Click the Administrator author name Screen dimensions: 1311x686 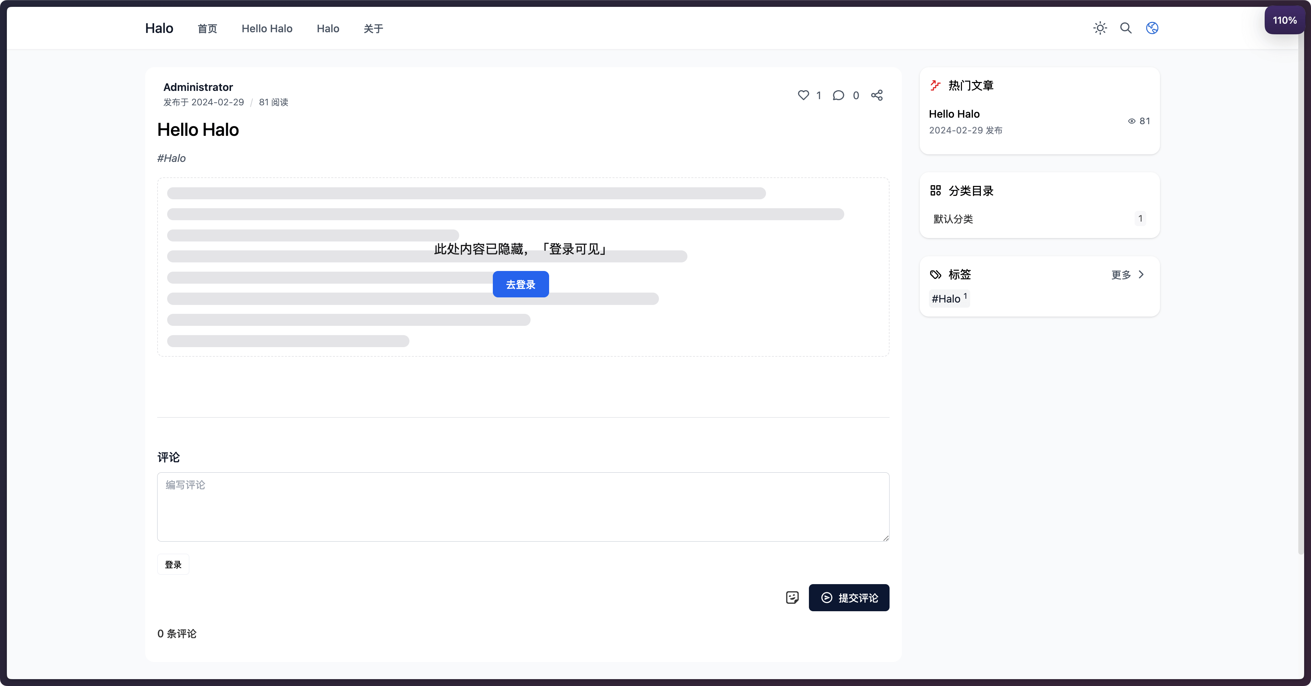198,87
